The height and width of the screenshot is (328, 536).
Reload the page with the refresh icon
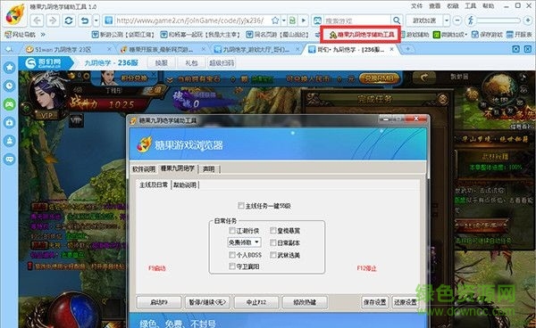69,20
